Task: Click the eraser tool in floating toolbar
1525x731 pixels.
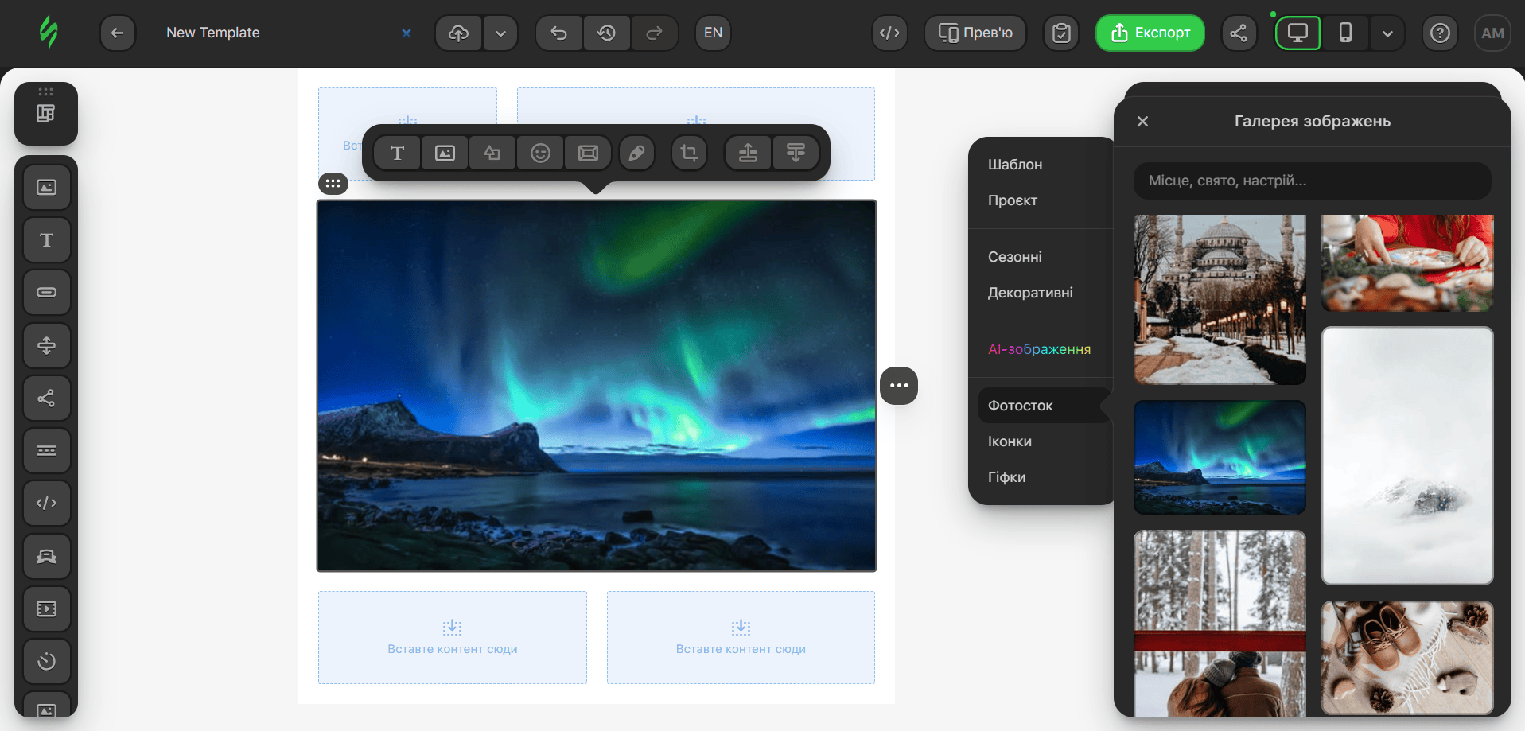Action: pyautogui.click(x=636, y=153)
